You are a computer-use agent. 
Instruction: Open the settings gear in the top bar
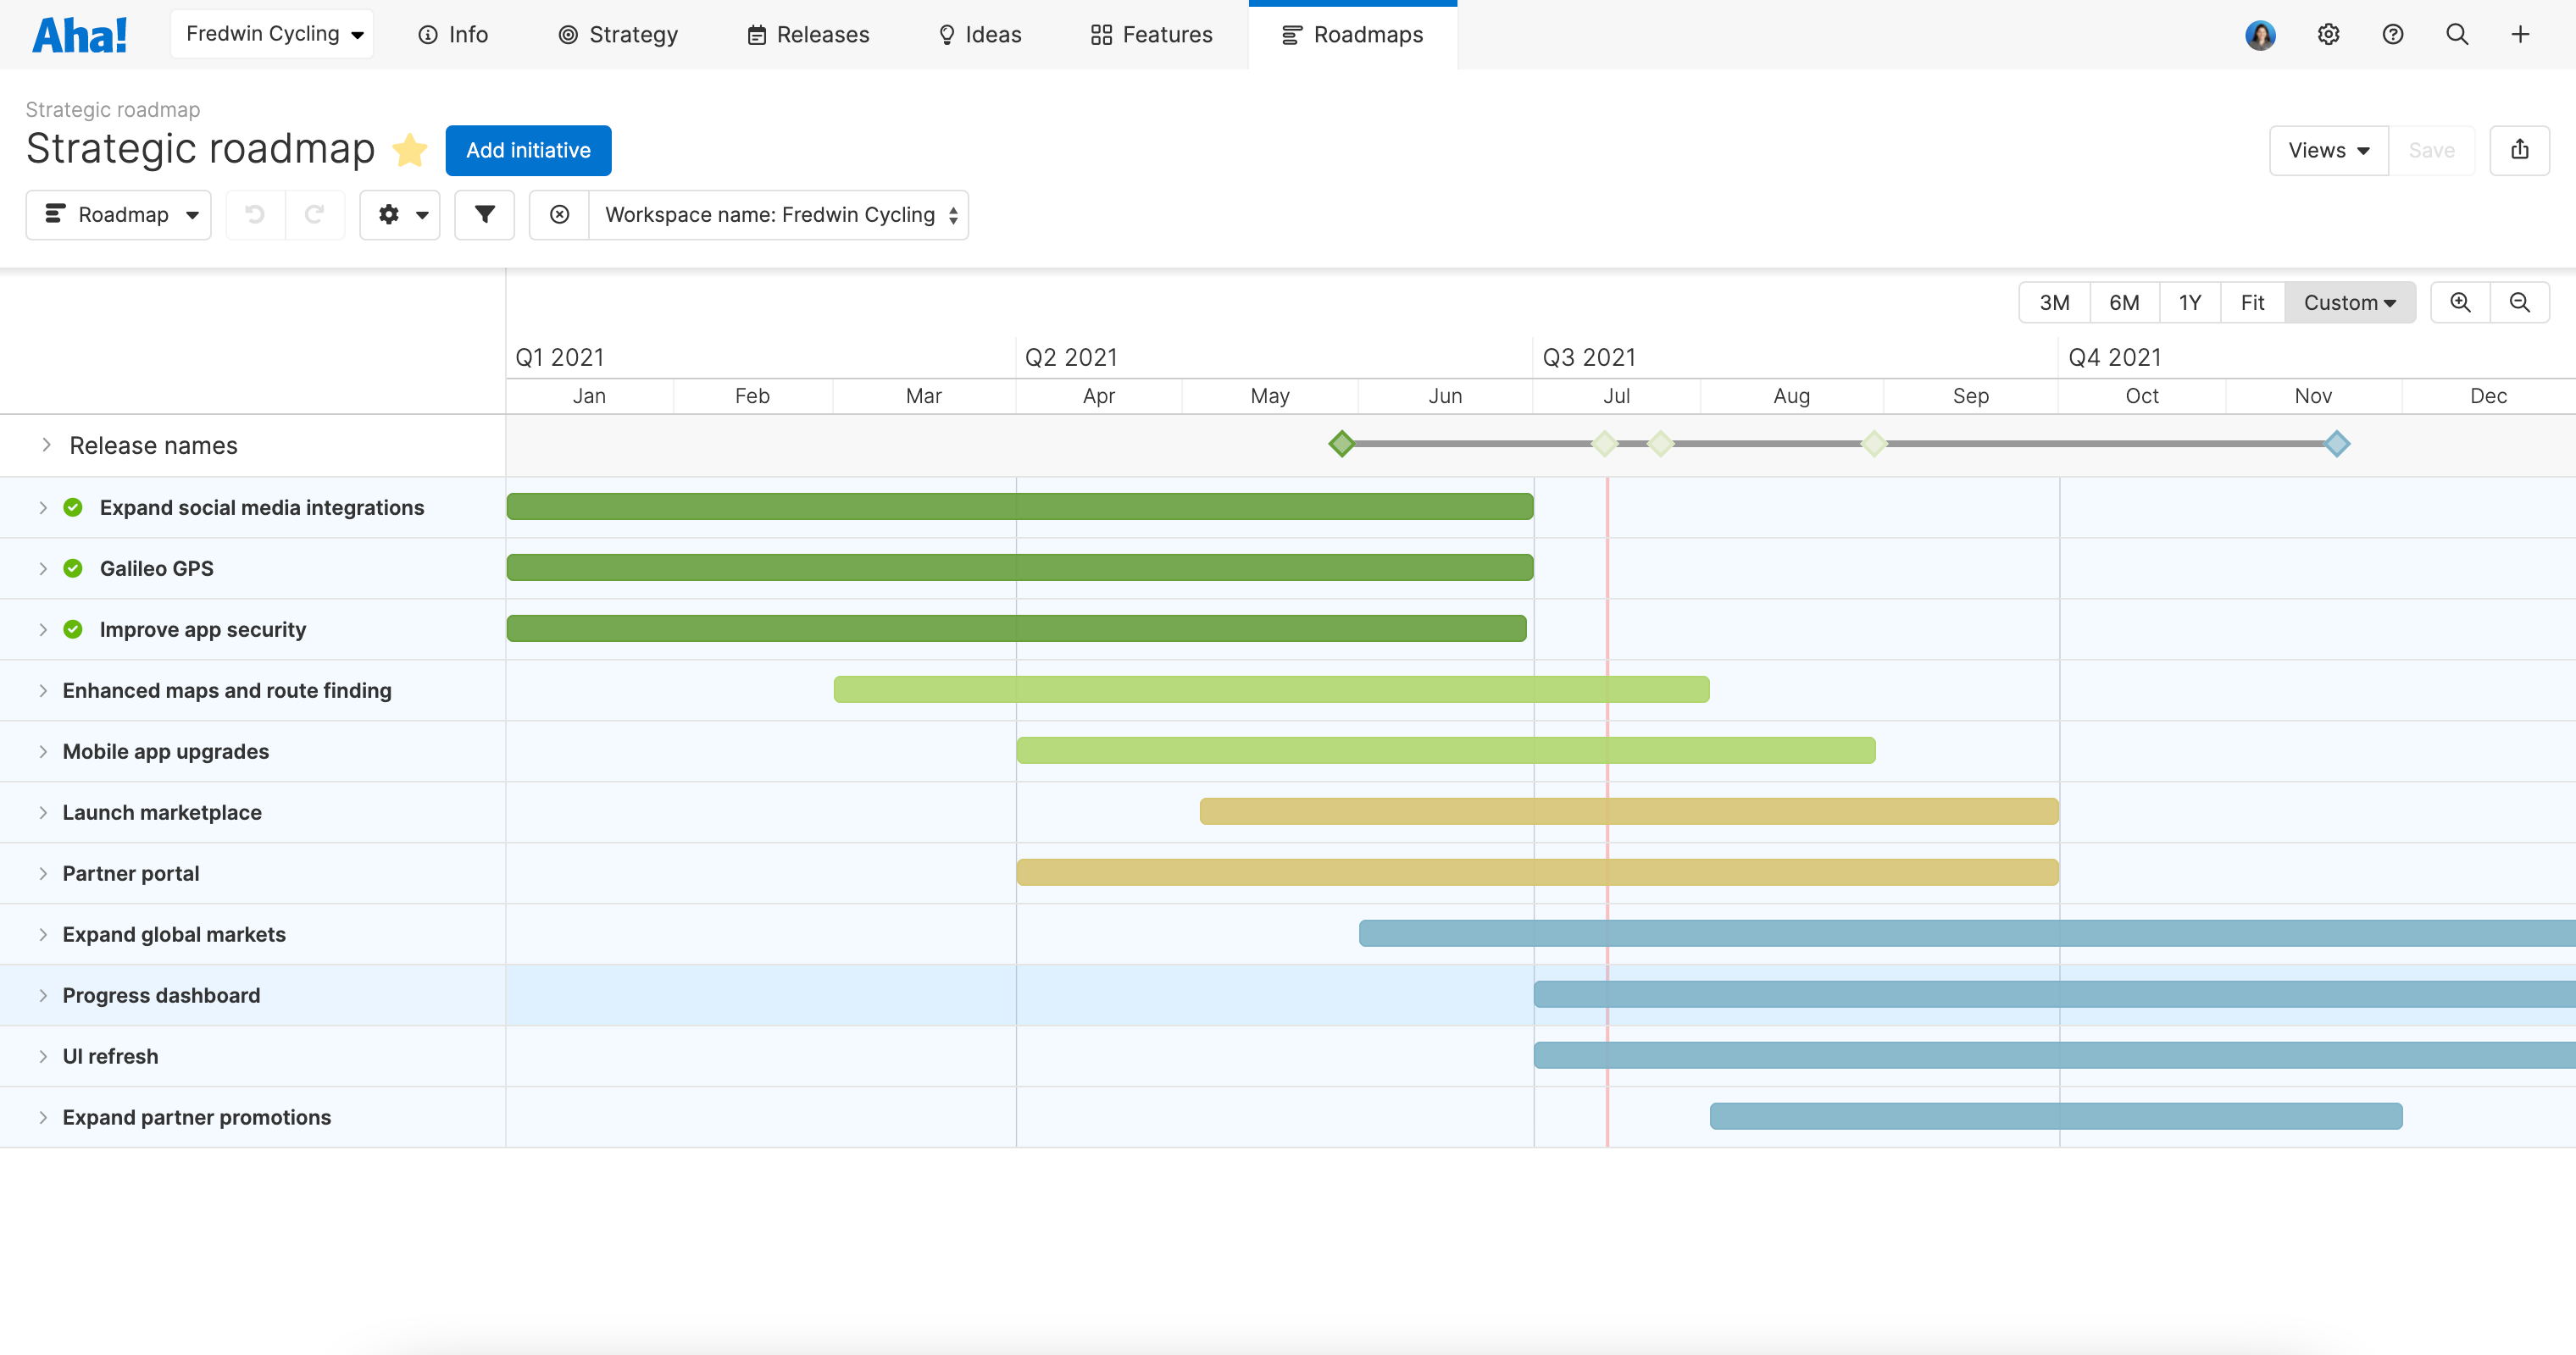(2328, 34)
